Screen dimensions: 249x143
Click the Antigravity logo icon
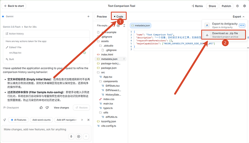207,25
